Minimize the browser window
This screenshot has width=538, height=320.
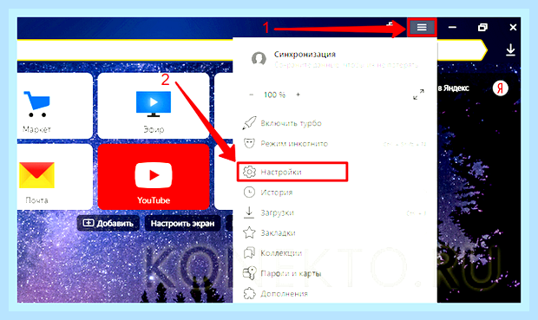(452, 27)
